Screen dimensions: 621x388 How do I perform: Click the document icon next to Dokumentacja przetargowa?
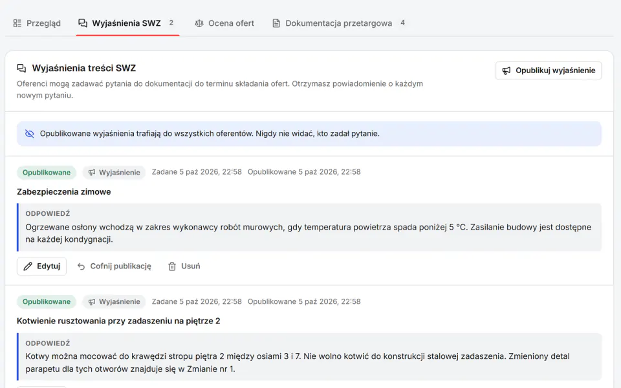tap(276, 23)
